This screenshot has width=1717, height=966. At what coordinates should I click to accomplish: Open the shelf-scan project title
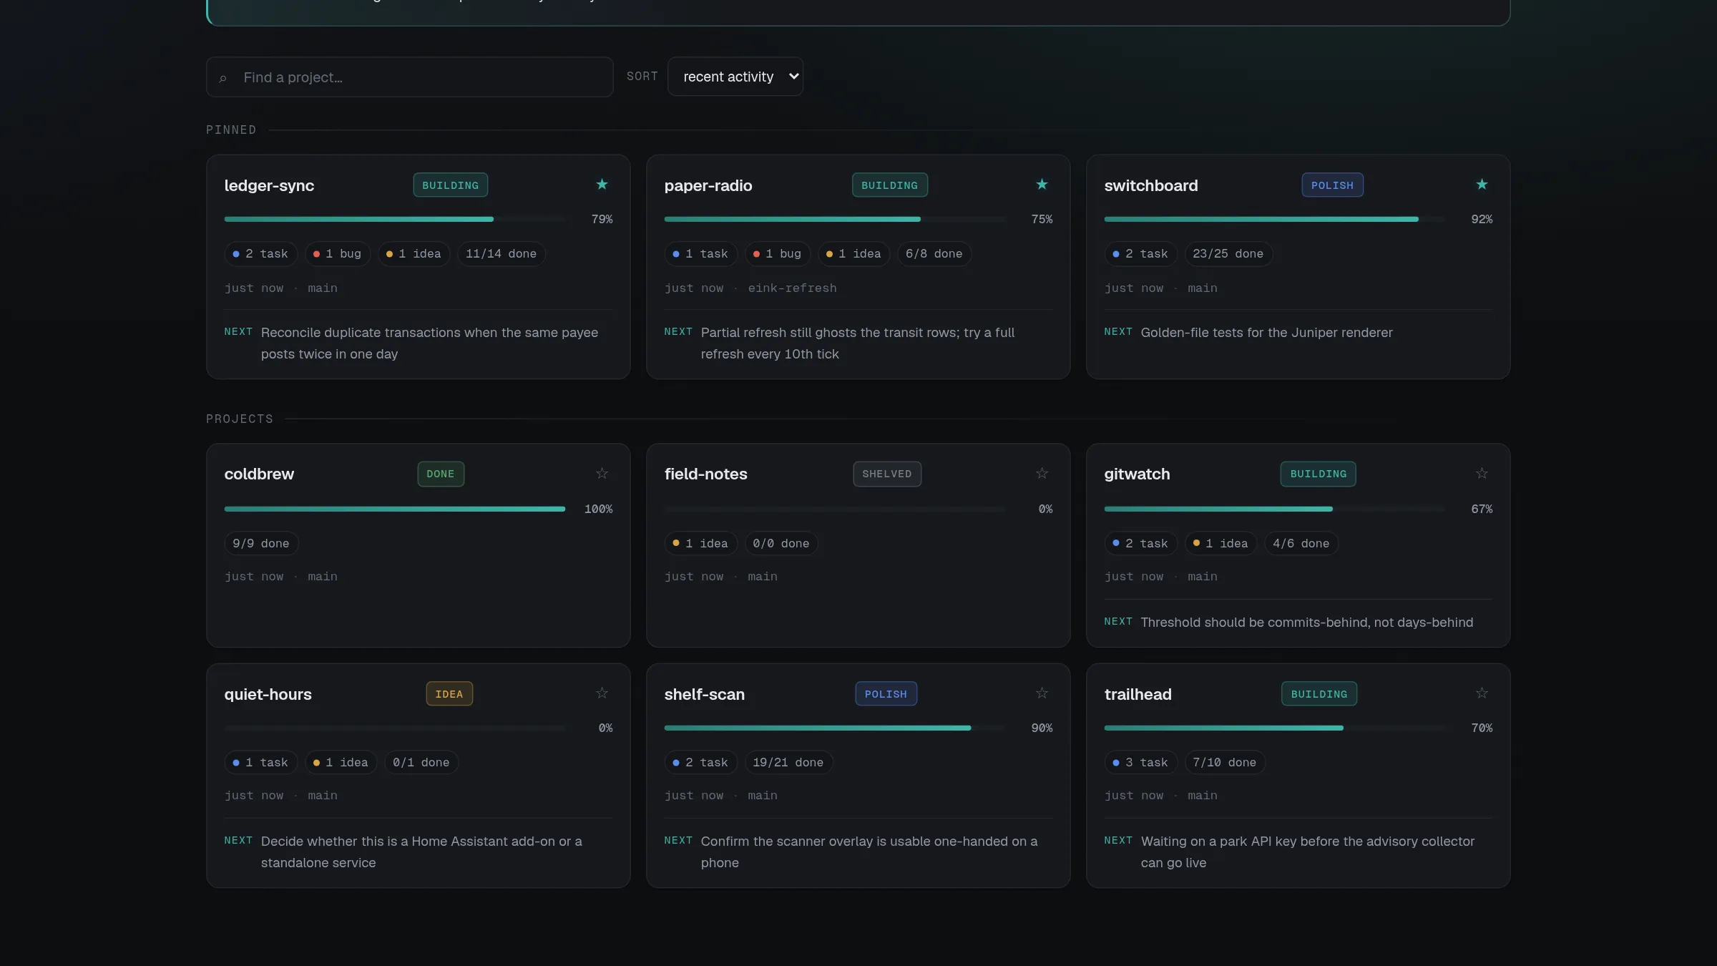[704, 694]
